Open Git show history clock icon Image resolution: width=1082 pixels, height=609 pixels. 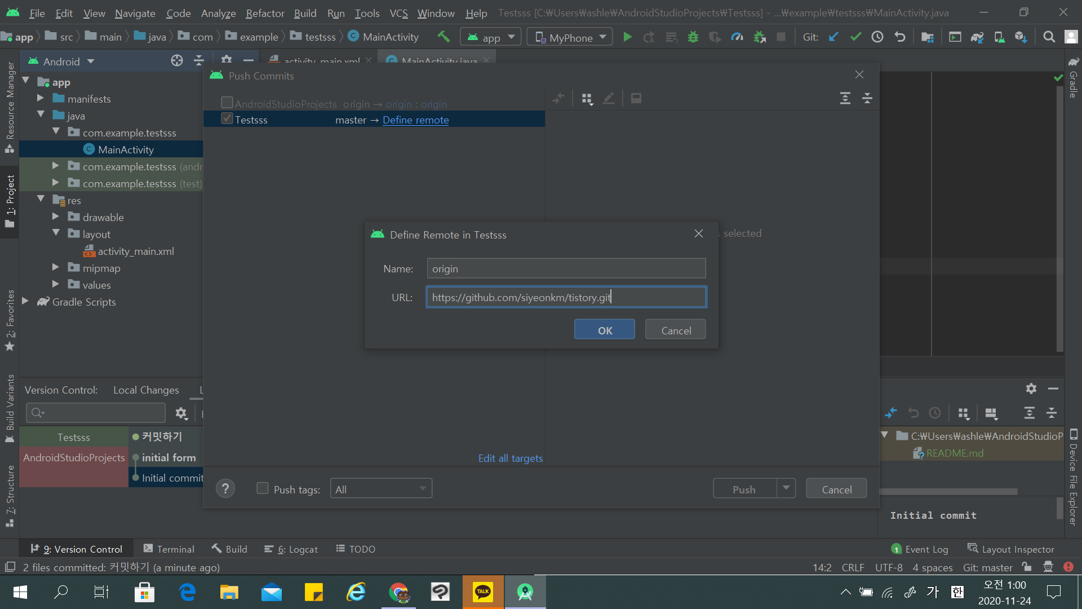877,37
